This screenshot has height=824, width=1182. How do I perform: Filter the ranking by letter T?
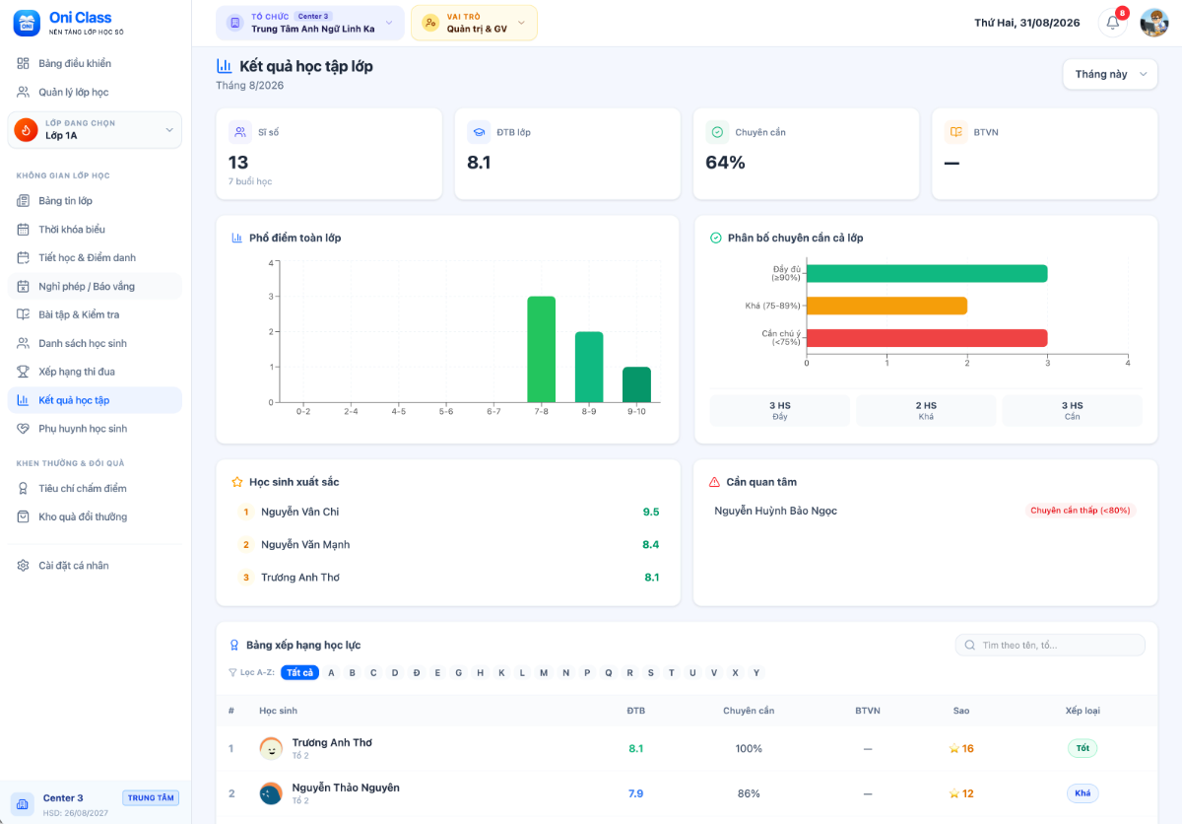(x=672, y=673)
